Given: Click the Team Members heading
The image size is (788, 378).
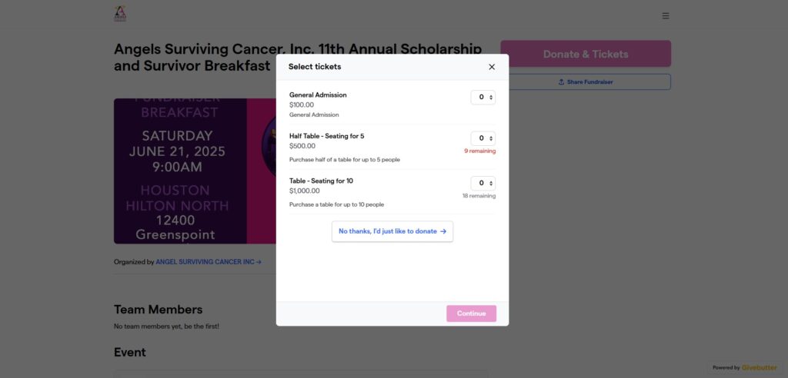Looking at the screenshot, I should click(x=158, y=310).
